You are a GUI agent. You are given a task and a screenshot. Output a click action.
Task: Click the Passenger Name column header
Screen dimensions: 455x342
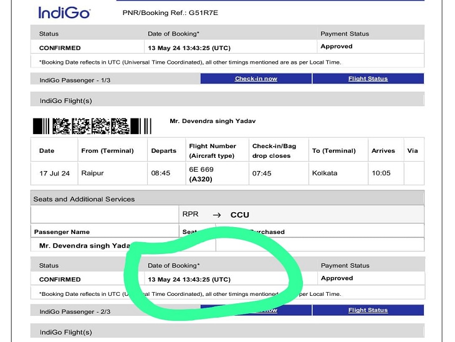click(62, 232)
